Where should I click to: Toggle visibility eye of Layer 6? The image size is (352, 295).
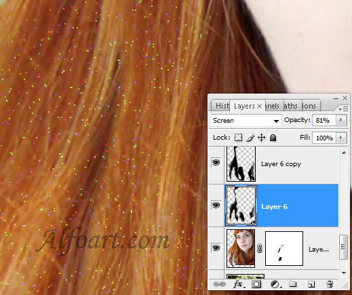pyautogui.click(x=216, y=205)
